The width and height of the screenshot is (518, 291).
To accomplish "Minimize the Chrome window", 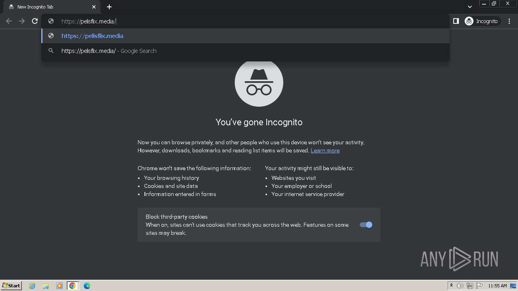I will point(484,4).
